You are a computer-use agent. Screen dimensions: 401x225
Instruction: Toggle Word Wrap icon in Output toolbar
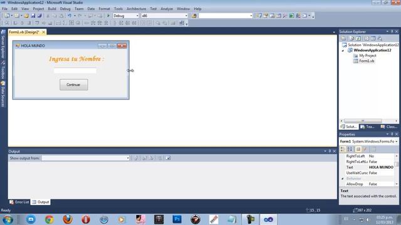click(168, 158)
